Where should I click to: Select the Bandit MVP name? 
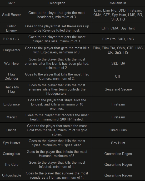11,130
